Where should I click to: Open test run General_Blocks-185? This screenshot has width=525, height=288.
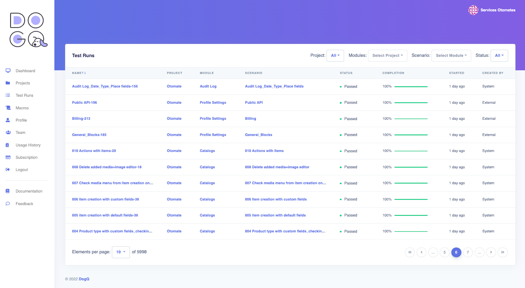(x=89, y=135)
